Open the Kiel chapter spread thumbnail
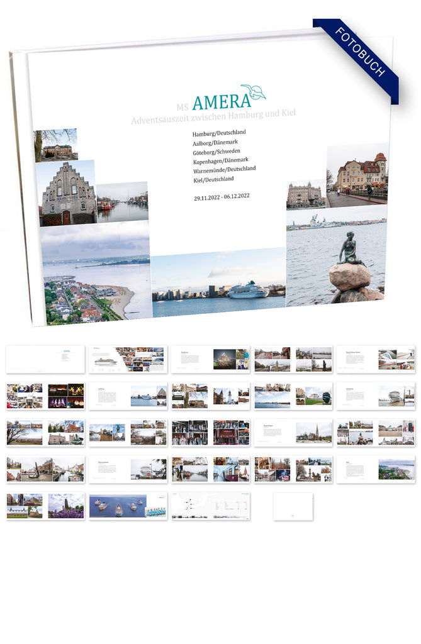 tap(375, 469)
